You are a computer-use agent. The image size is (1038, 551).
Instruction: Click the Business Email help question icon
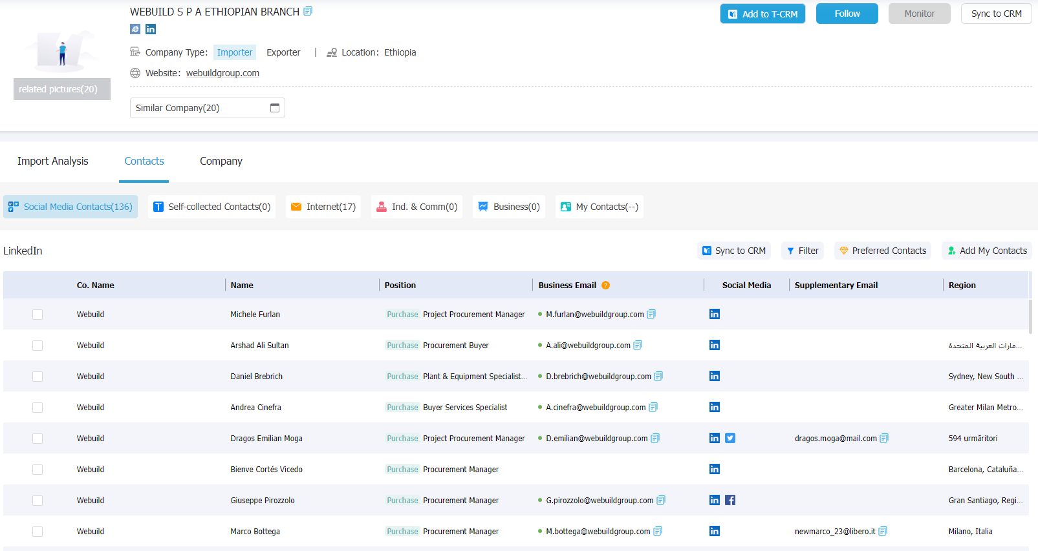pyautogui.click(x=606, y=285)
